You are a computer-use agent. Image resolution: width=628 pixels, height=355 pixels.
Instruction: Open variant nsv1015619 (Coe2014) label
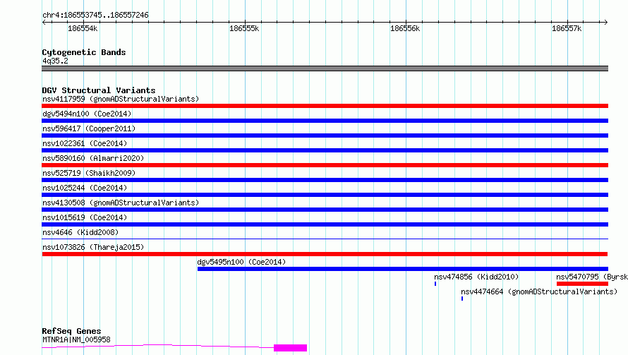click(85, 217)
